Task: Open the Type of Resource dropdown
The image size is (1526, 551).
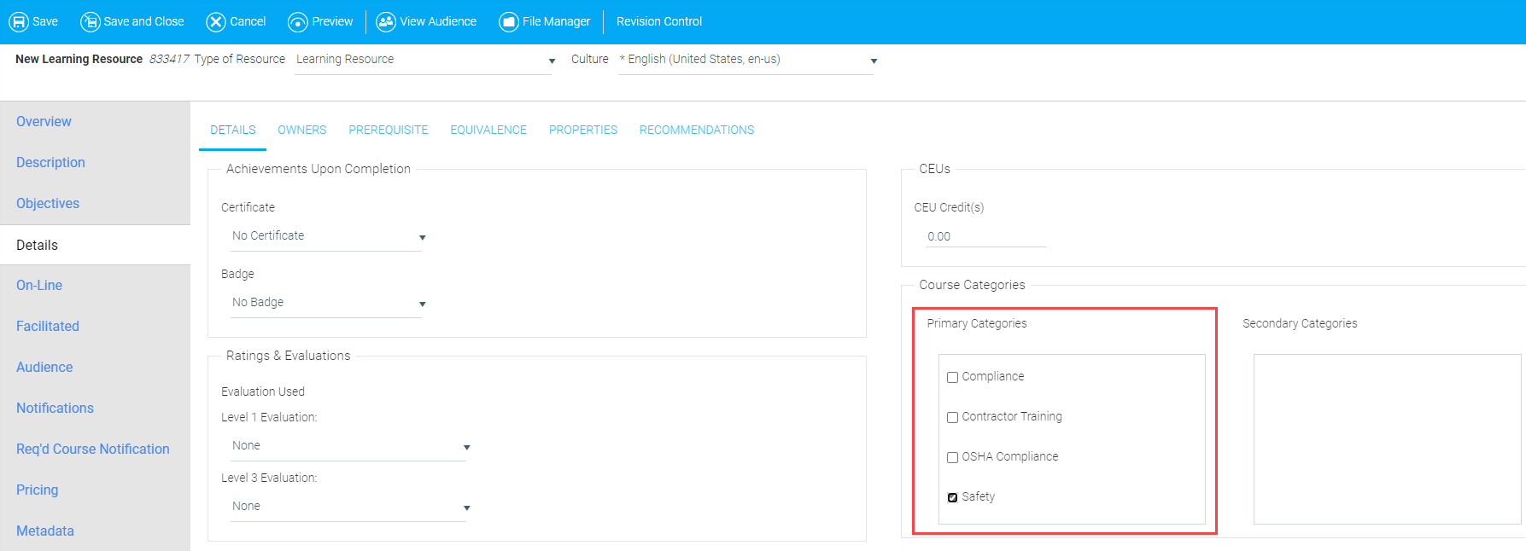Action: click(424, 60)
